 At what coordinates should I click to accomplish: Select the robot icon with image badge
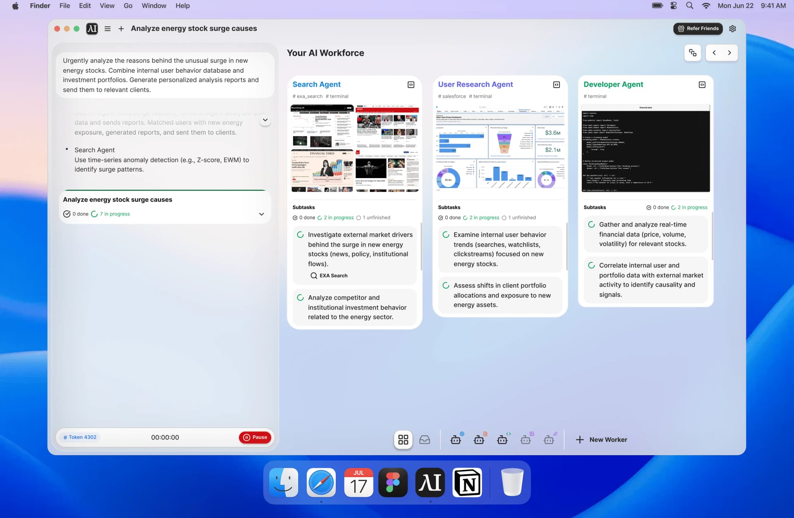pyautogui.click(x=526, y=439)
